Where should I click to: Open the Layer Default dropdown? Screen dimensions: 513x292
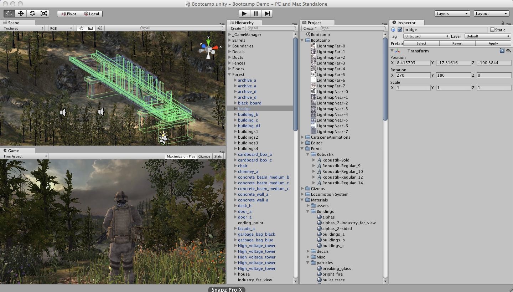pos(488,36)
